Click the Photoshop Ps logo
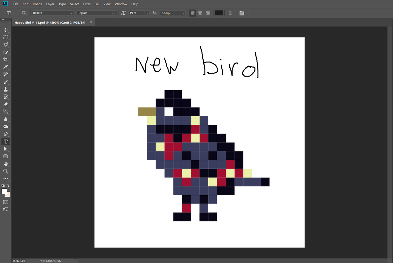The width and height of the screenshot is (393, 263). [5, 4]
